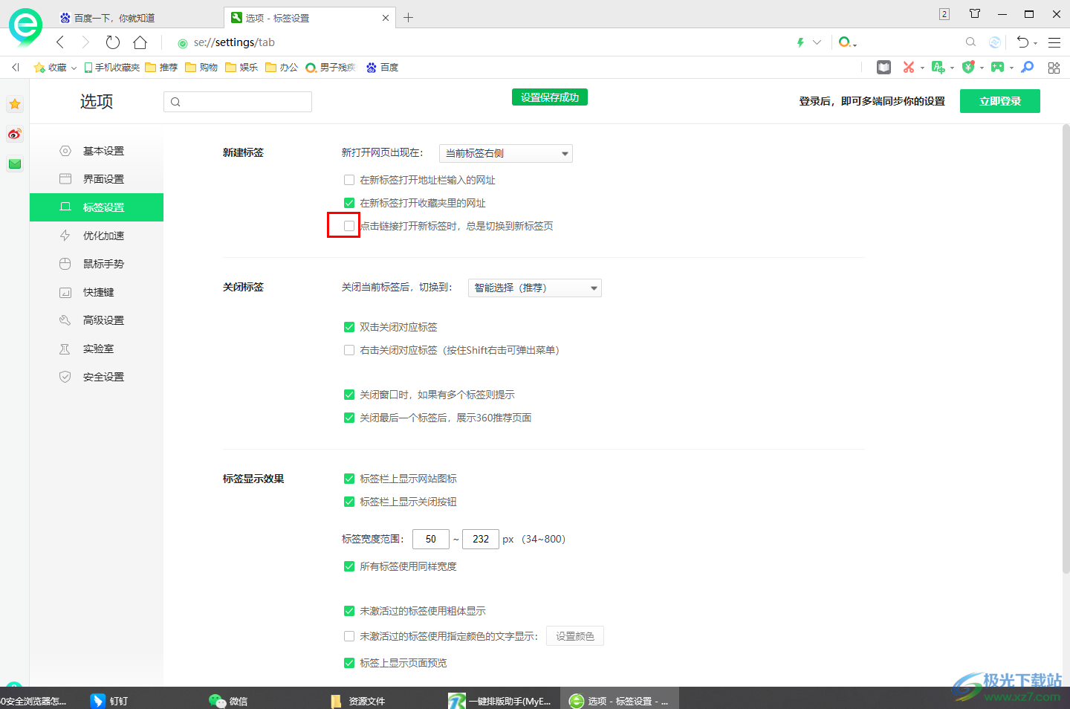The image size is (1070, 709).
Task: Open the 收藏 favorites menu
Action: (x=55, y=67)
